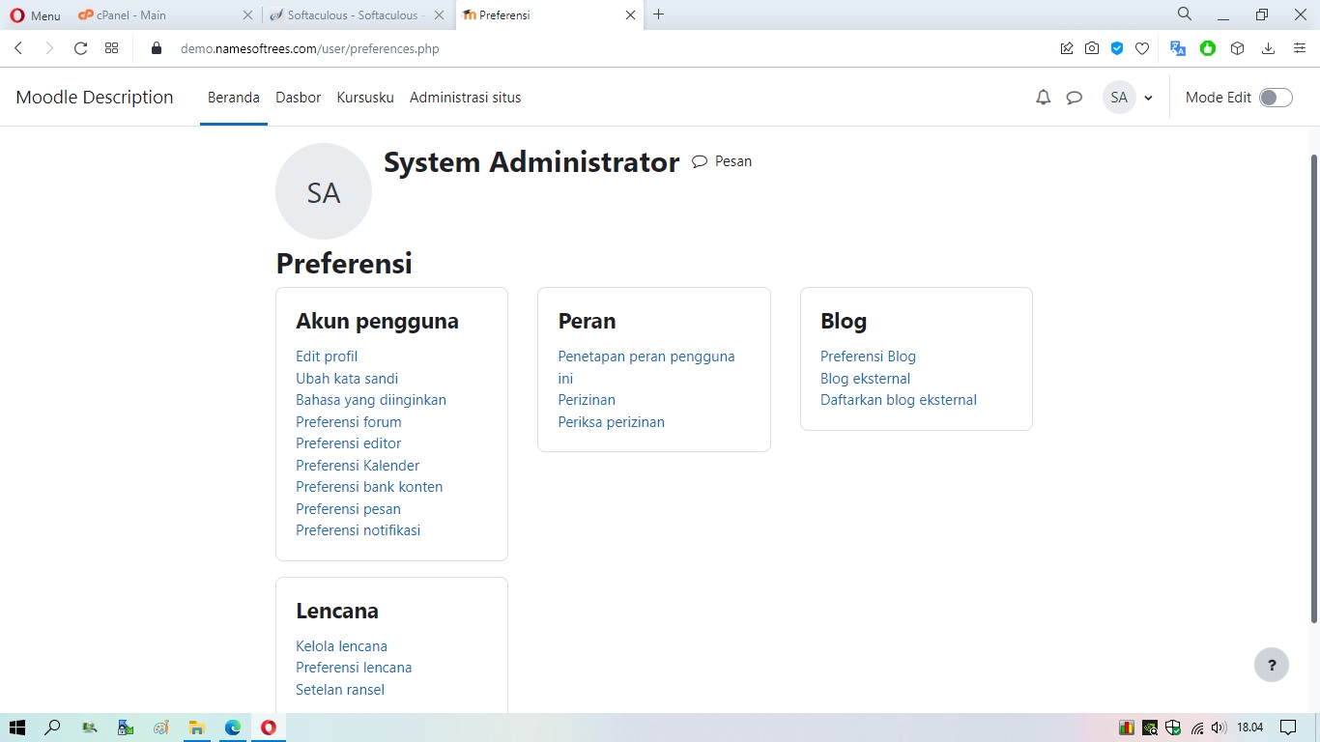Open Edit profil link

coord(327,357)
